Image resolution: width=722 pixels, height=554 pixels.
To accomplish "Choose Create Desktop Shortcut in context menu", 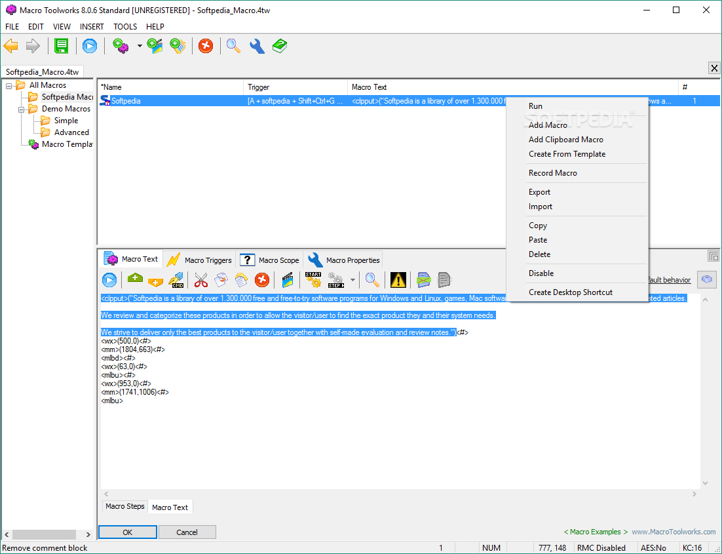I will [577, 292].
